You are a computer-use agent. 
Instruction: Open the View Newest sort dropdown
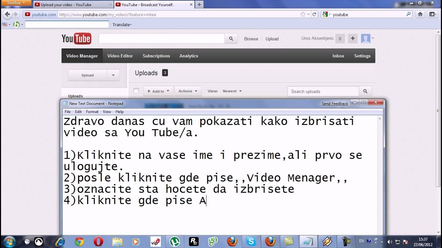coord(232,91)
